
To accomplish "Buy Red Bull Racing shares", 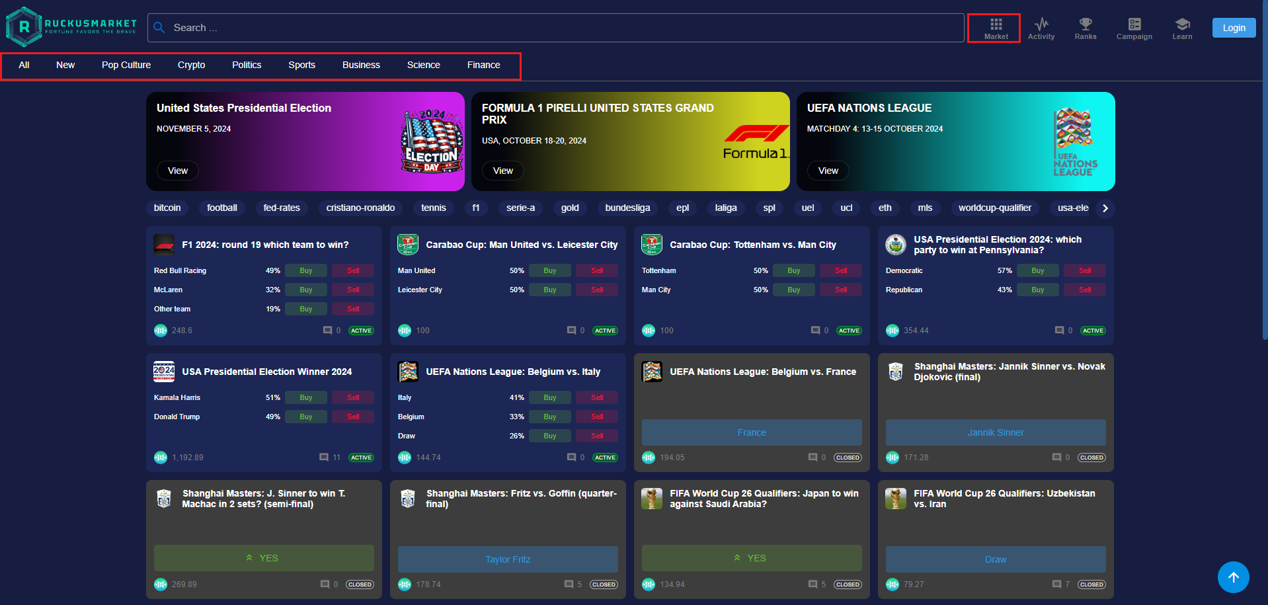I will coord(305,270).
